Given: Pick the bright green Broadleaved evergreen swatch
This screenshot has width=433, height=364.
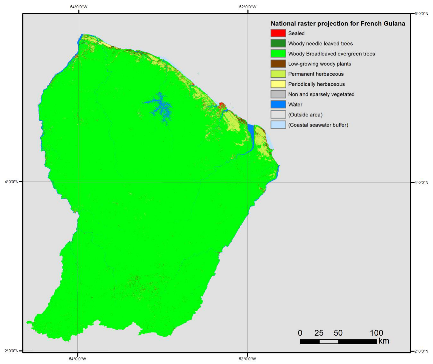Looking at the screenshot, I should point(278,54).
